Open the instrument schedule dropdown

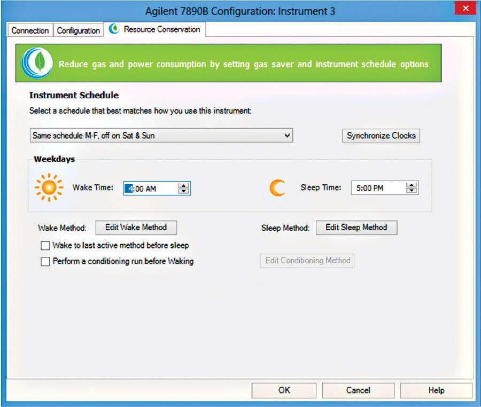point(161,136)
